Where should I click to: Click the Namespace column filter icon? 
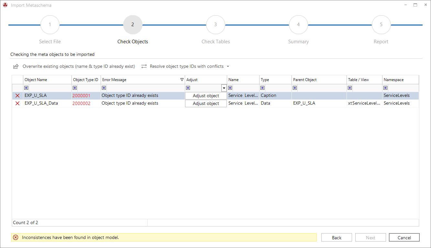[385, 88]
